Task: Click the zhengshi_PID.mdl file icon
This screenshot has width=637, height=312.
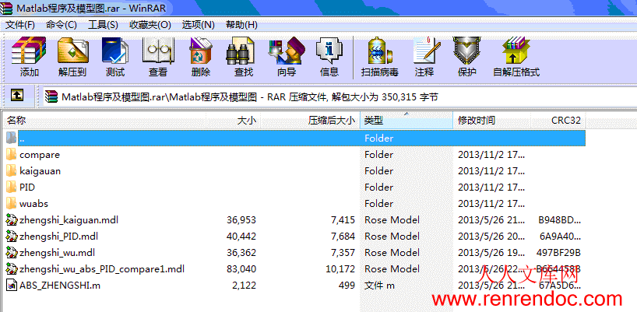Action: point(12,236)
